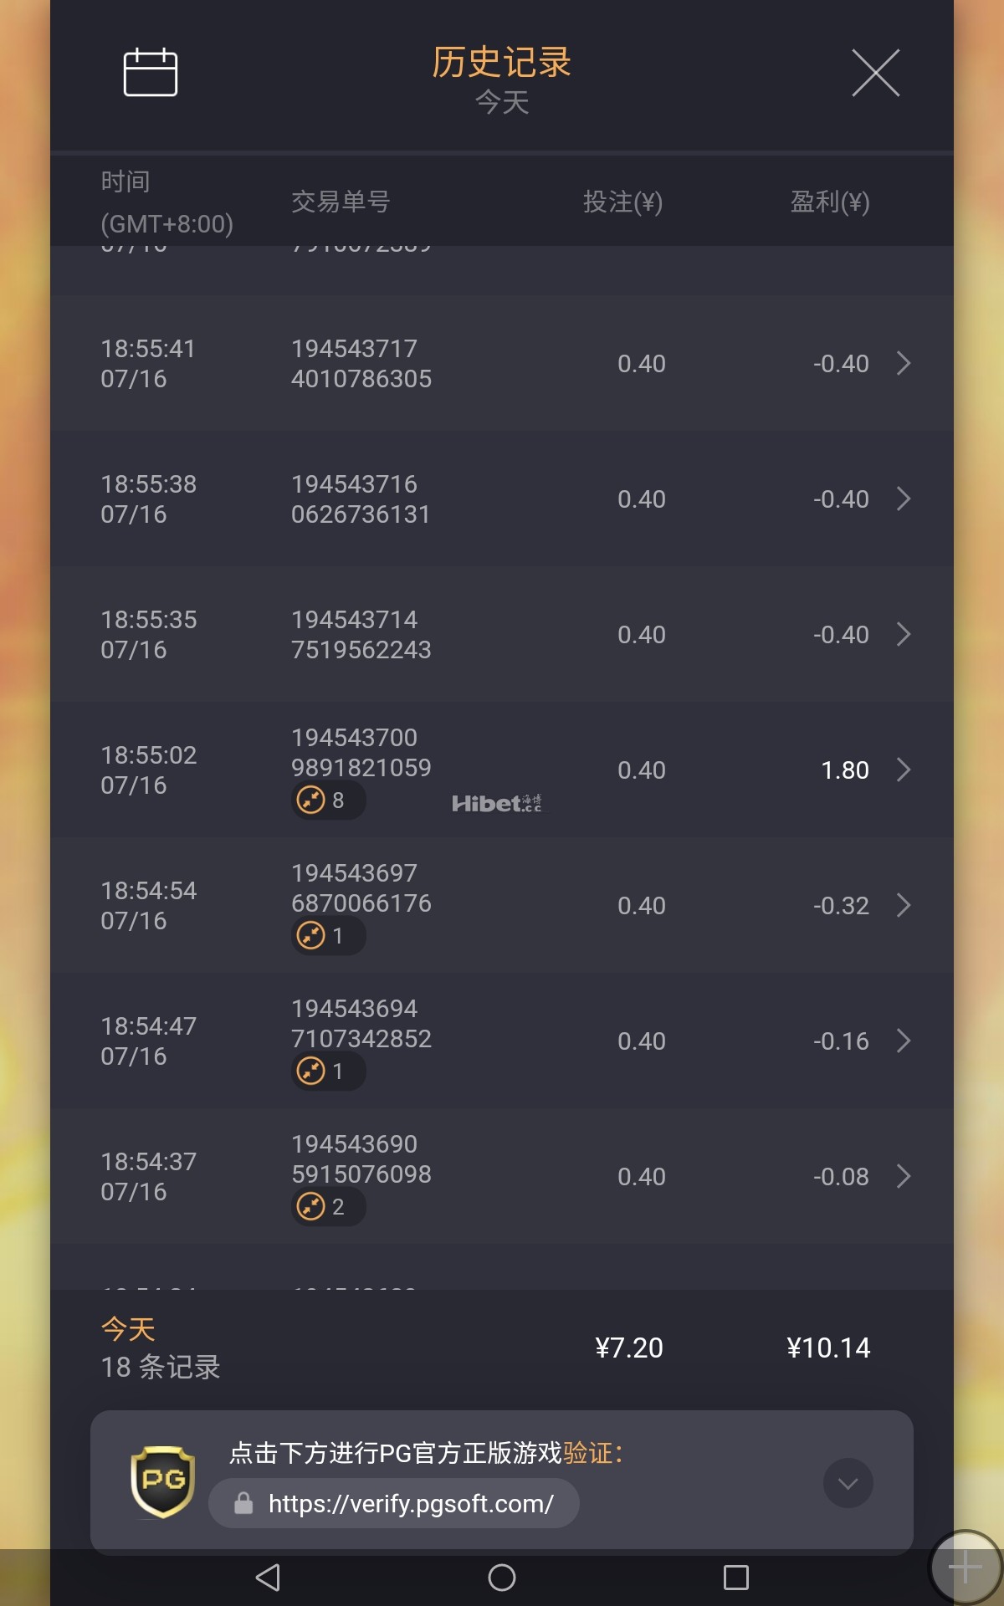1004x1606 pixels.
Task: Collapse the PG verification banner
Action: 848,1483
